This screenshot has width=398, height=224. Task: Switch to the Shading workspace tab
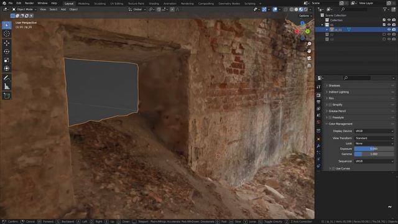click(x=154, y=4)
